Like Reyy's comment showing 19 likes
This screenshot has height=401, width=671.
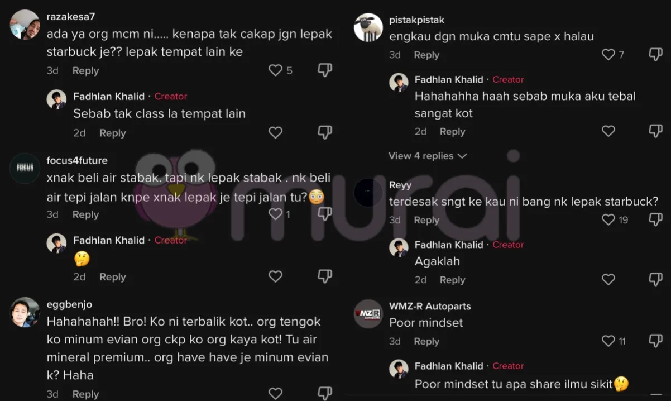pos(608,220)
